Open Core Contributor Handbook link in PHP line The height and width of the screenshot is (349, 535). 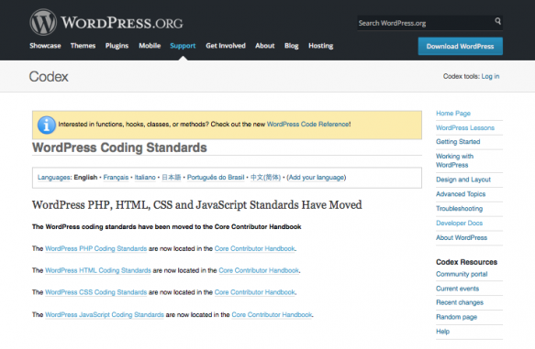tap(255, 248)
